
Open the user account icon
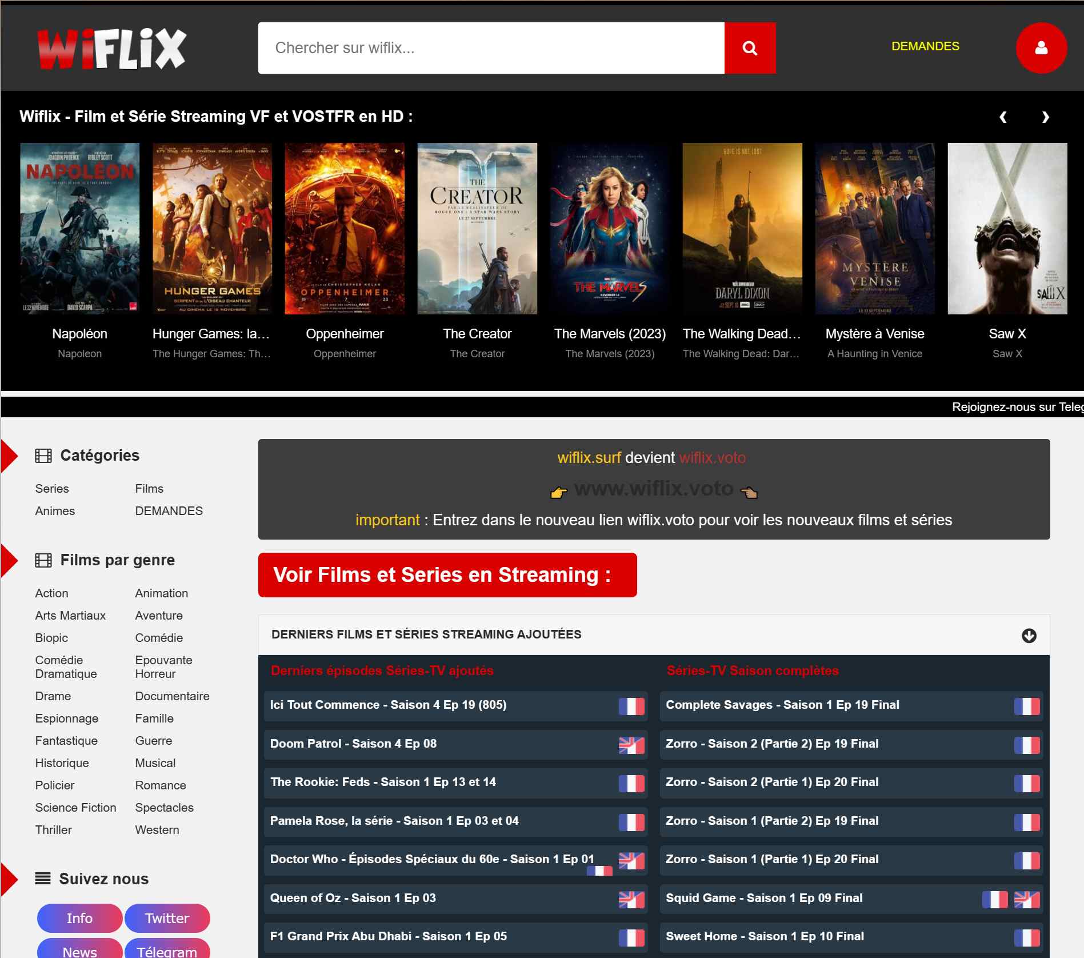(1041, 48)
